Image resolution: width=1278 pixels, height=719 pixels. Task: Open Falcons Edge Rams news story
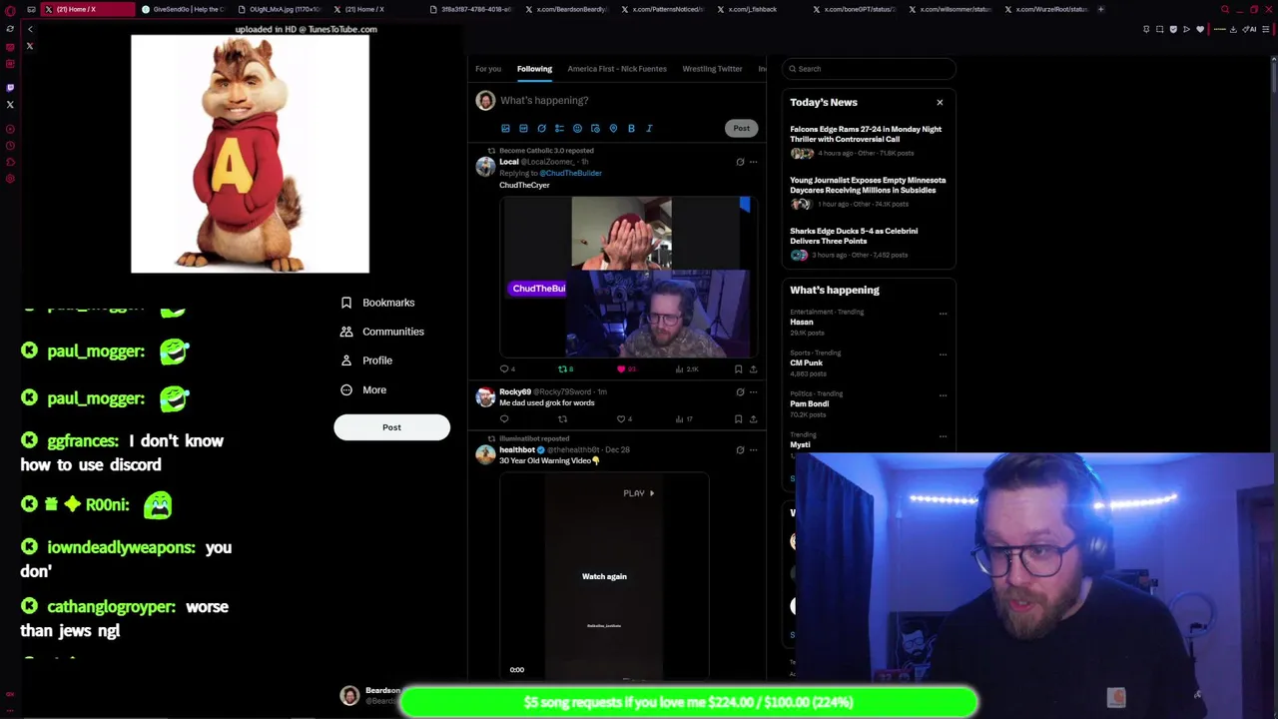(x=867, y=141)
